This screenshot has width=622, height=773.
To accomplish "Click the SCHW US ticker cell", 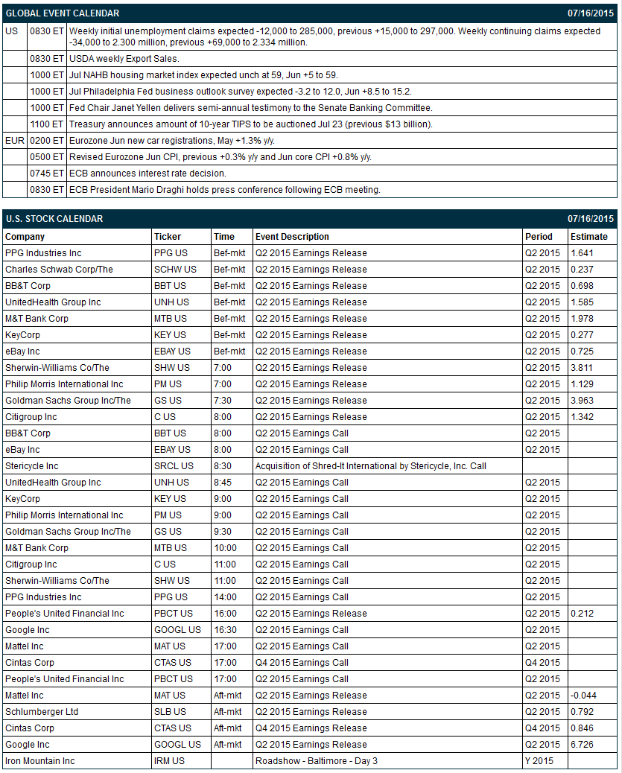I will [x=175, y=269].
